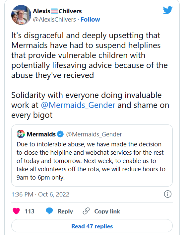This screenshot has height=235, width=187.
Task: Open the Alexis Chilvers display name
Action: [57, 11]
